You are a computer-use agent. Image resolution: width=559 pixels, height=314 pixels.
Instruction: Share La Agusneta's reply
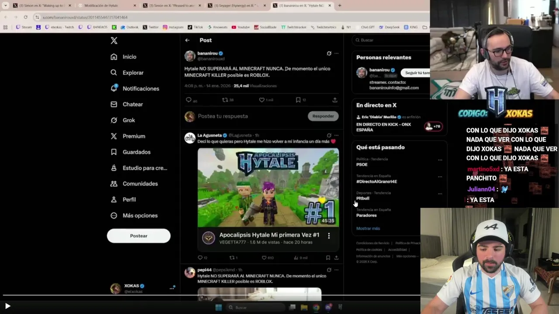(336, 258)
